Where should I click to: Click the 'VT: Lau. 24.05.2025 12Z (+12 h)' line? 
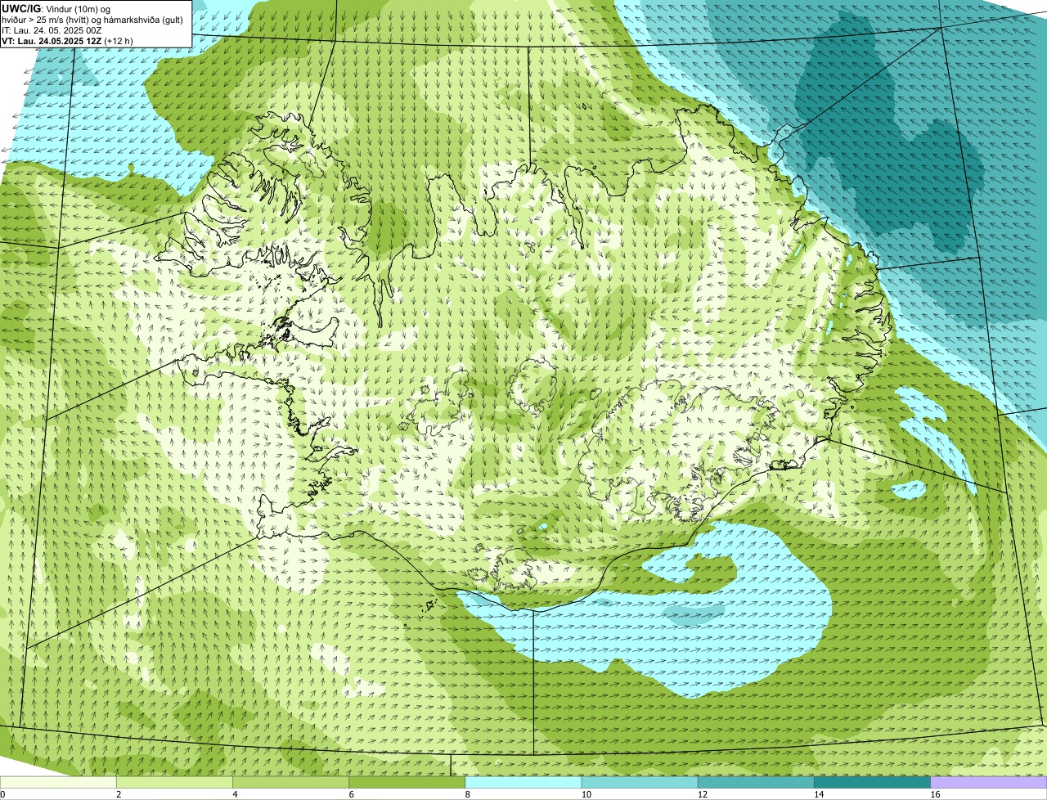[67, 41]
